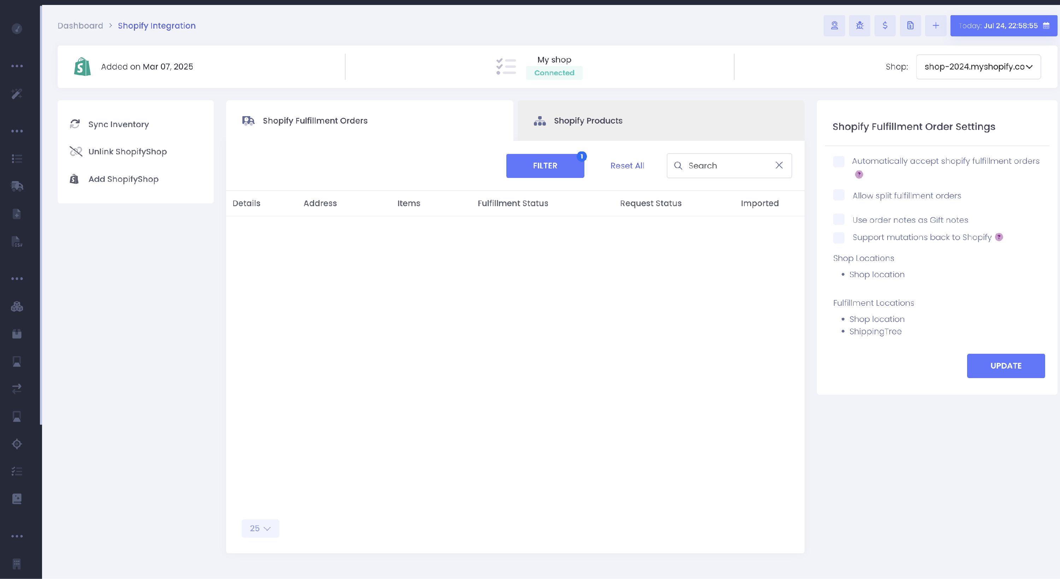Screen dimensions: 1060x579
Task: Click the transfer arrows sidebar icon
Action: (x=17, y=389)
